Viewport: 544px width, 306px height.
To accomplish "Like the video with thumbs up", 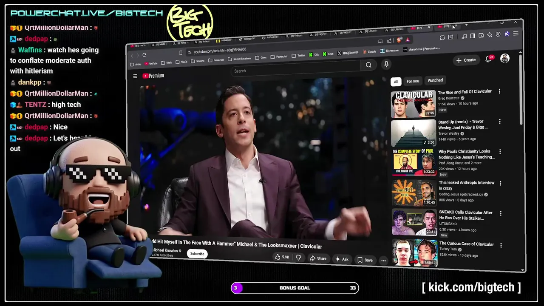I will 282,257.
